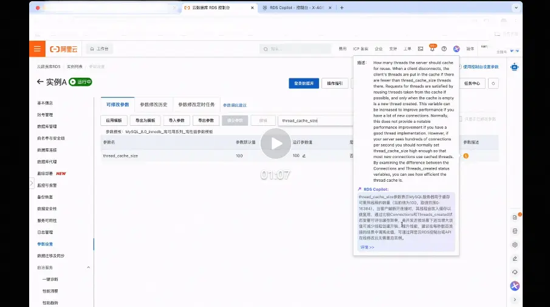The height and width of the screenshot is (307, 550).
Task: Open 备份恢复 in the sidebar
Action: point(45,197)
